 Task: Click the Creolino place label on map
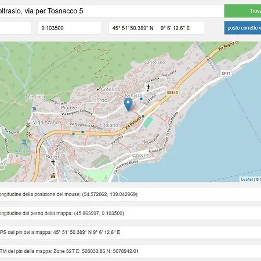[111, 89]
